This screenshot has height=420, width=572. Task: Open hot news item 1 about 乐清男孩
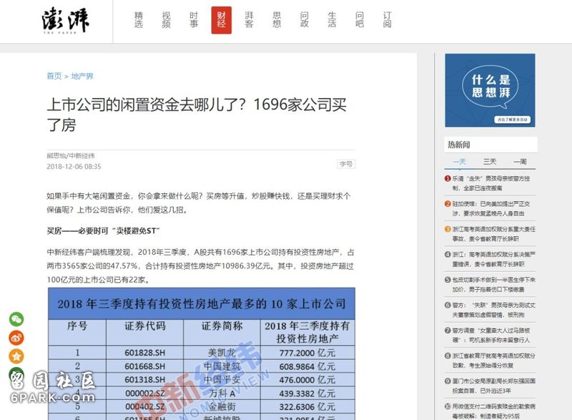point(491,183)
